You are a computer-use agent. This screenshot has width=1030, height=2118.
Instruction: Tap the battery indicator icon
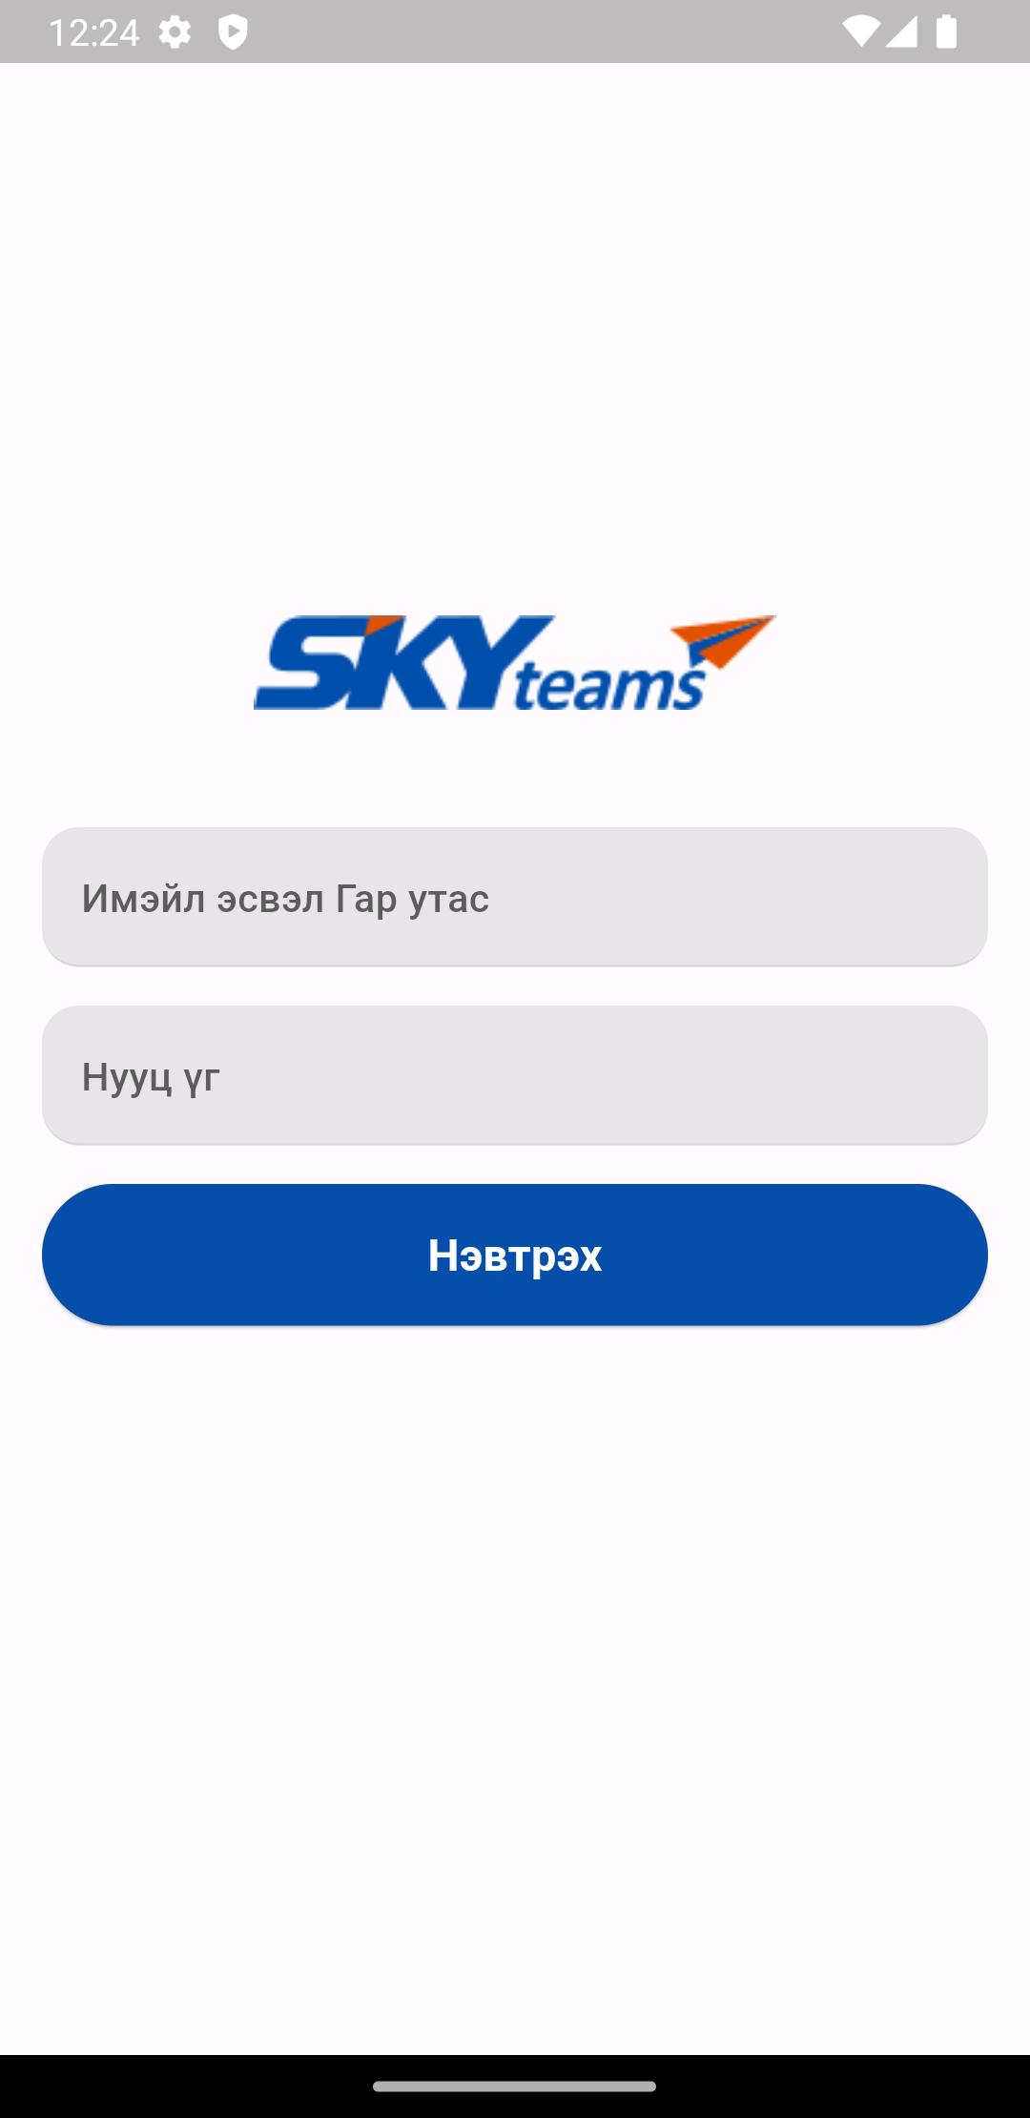point(946,31)
